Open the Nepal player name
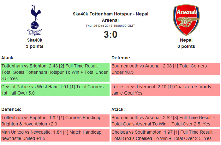221x145 pixels. coord(186,40)
